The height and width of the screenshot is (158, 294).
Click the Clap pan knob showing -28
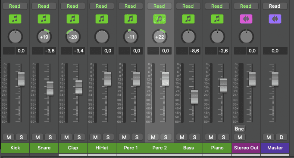point(73,37)
